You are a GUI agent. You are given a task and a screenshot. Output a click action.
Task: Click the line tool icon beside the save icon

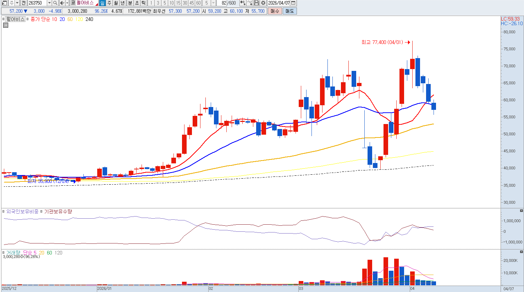(x=250, y=3)
